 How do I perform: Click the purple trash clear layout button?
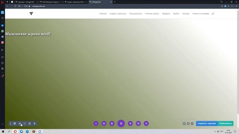[x=112, y=124]
